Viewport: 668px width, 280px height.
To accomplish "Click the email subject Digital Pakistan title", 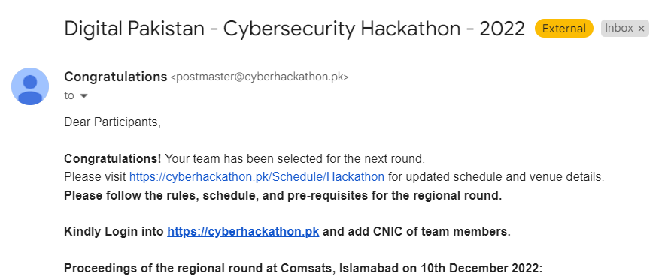I will click(x=294, y=29).
